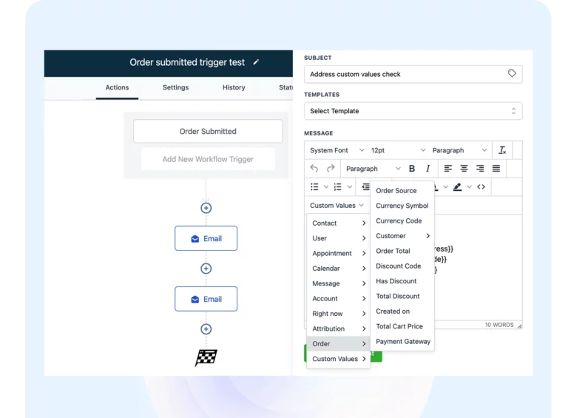Expand the Calendar submenu
Screen dimensions: 568x418
(x=338, y=269)
